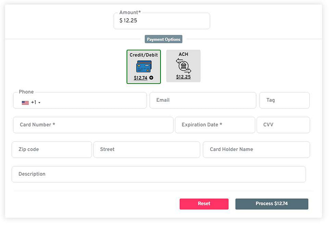Select the Credit/Debit payment option

(x=144, y=67)
